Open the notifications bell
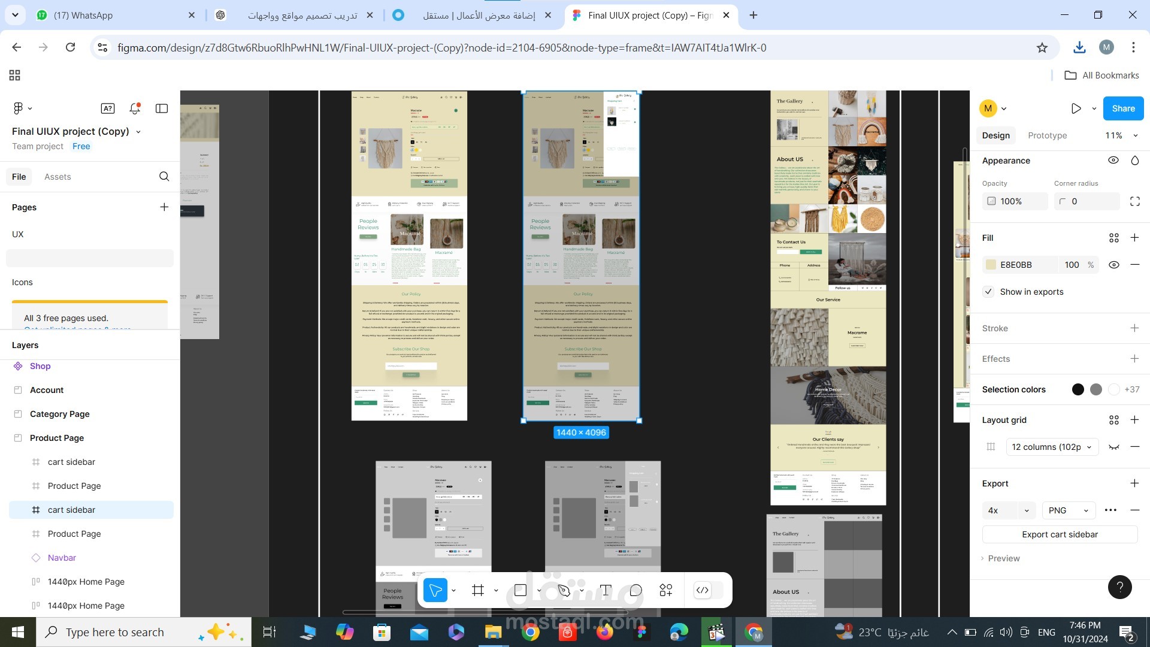 [x=135, y=108]
